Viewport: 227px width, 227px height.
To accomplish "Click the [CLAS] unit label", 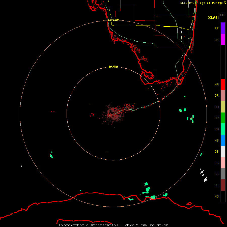I will 213,17.
